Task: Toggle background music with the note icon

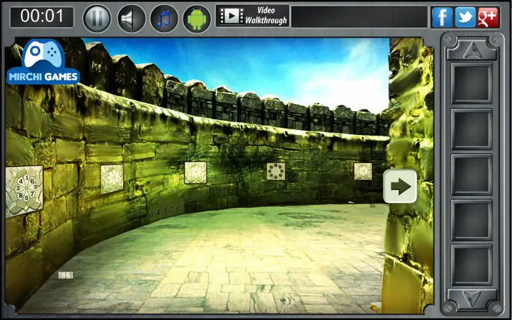Action: click(x=164, y=19)
